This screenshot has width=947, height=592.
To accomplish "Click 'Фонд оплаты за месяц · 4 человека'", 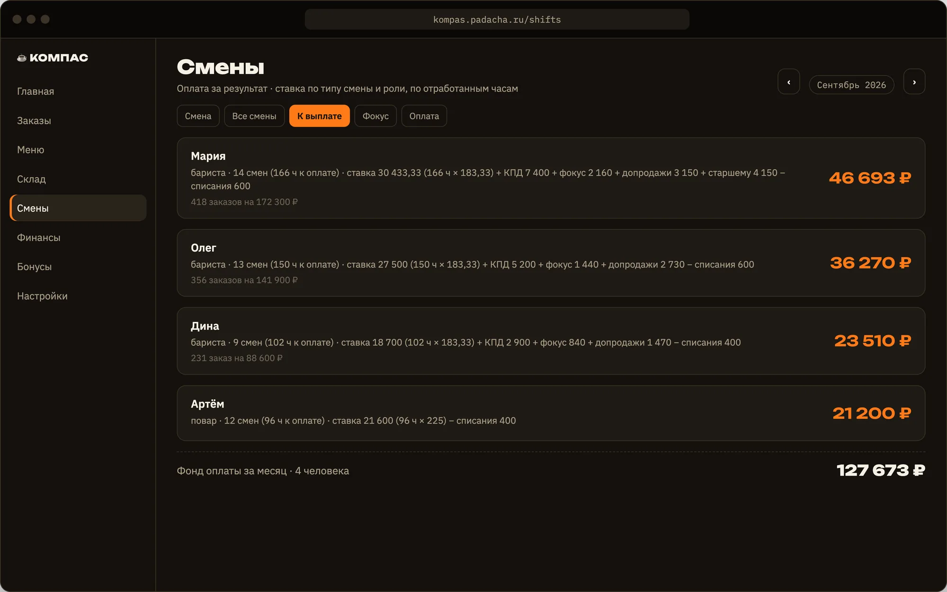I will point(263,471).
